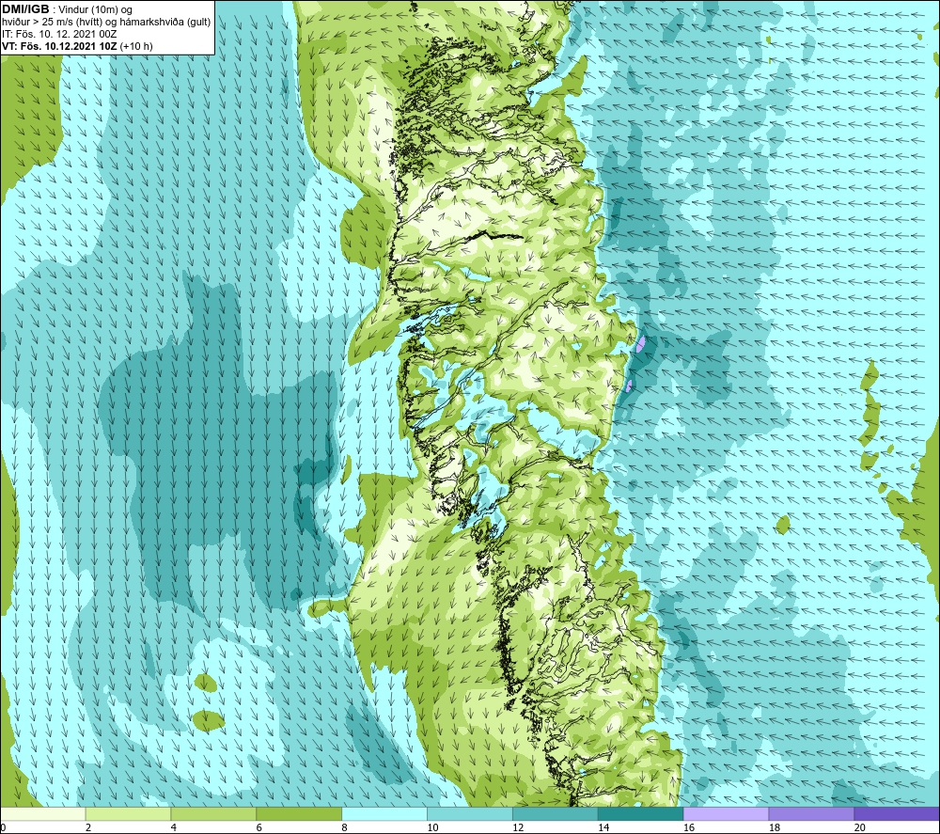Click the legend value '16'
The width and height of the screenshot is (940, 834).
point(689,827)
